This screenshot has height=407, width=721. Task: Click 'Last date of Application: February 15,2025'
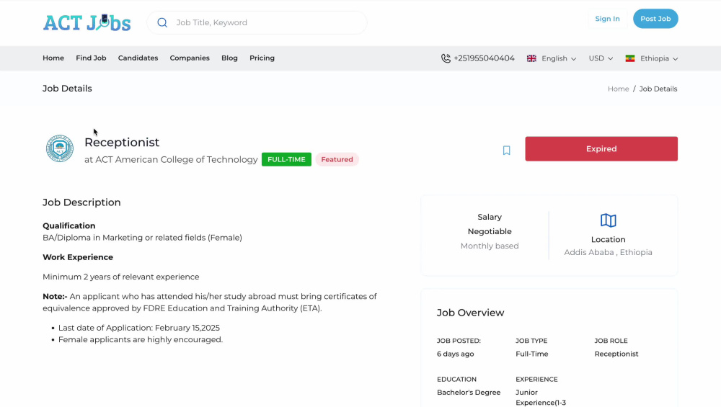tap(139, 328)
